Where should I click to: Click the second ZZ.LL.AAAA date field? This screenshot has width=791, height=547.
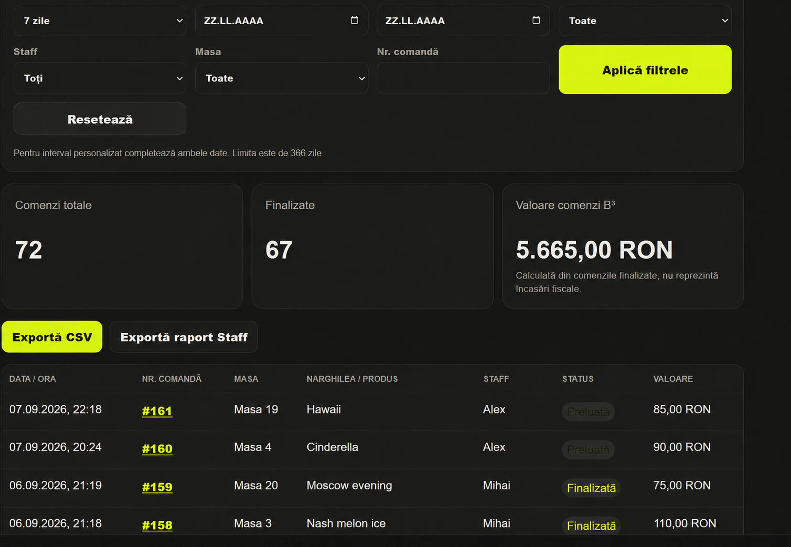[463, 20]
